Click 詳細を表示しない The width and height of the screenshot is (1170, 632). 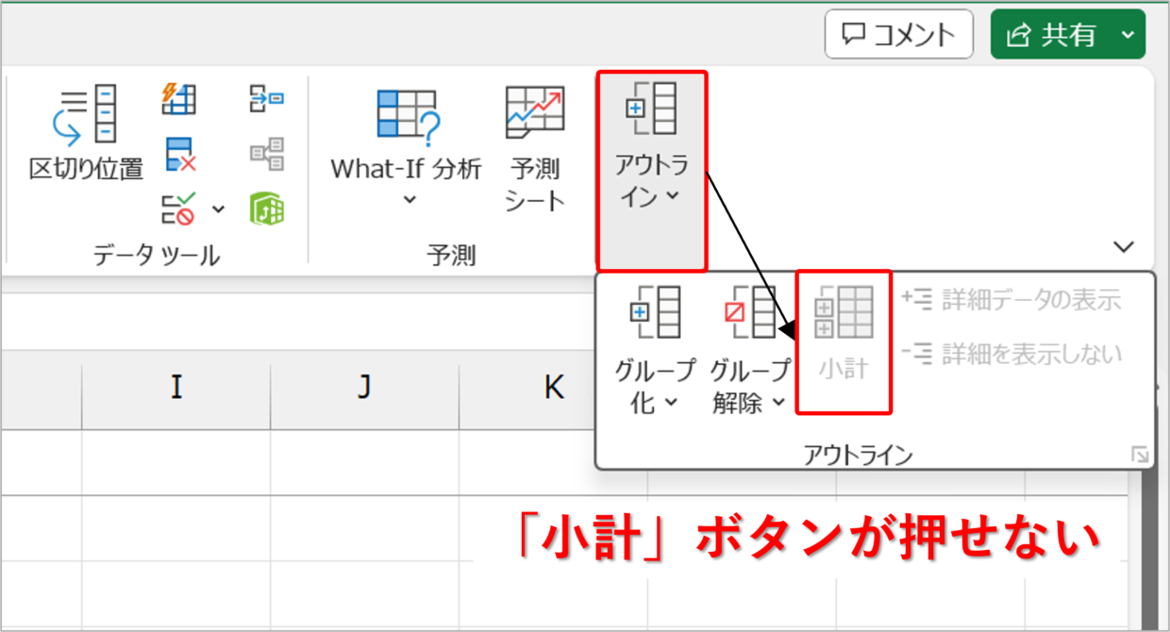click(1011, 354)
